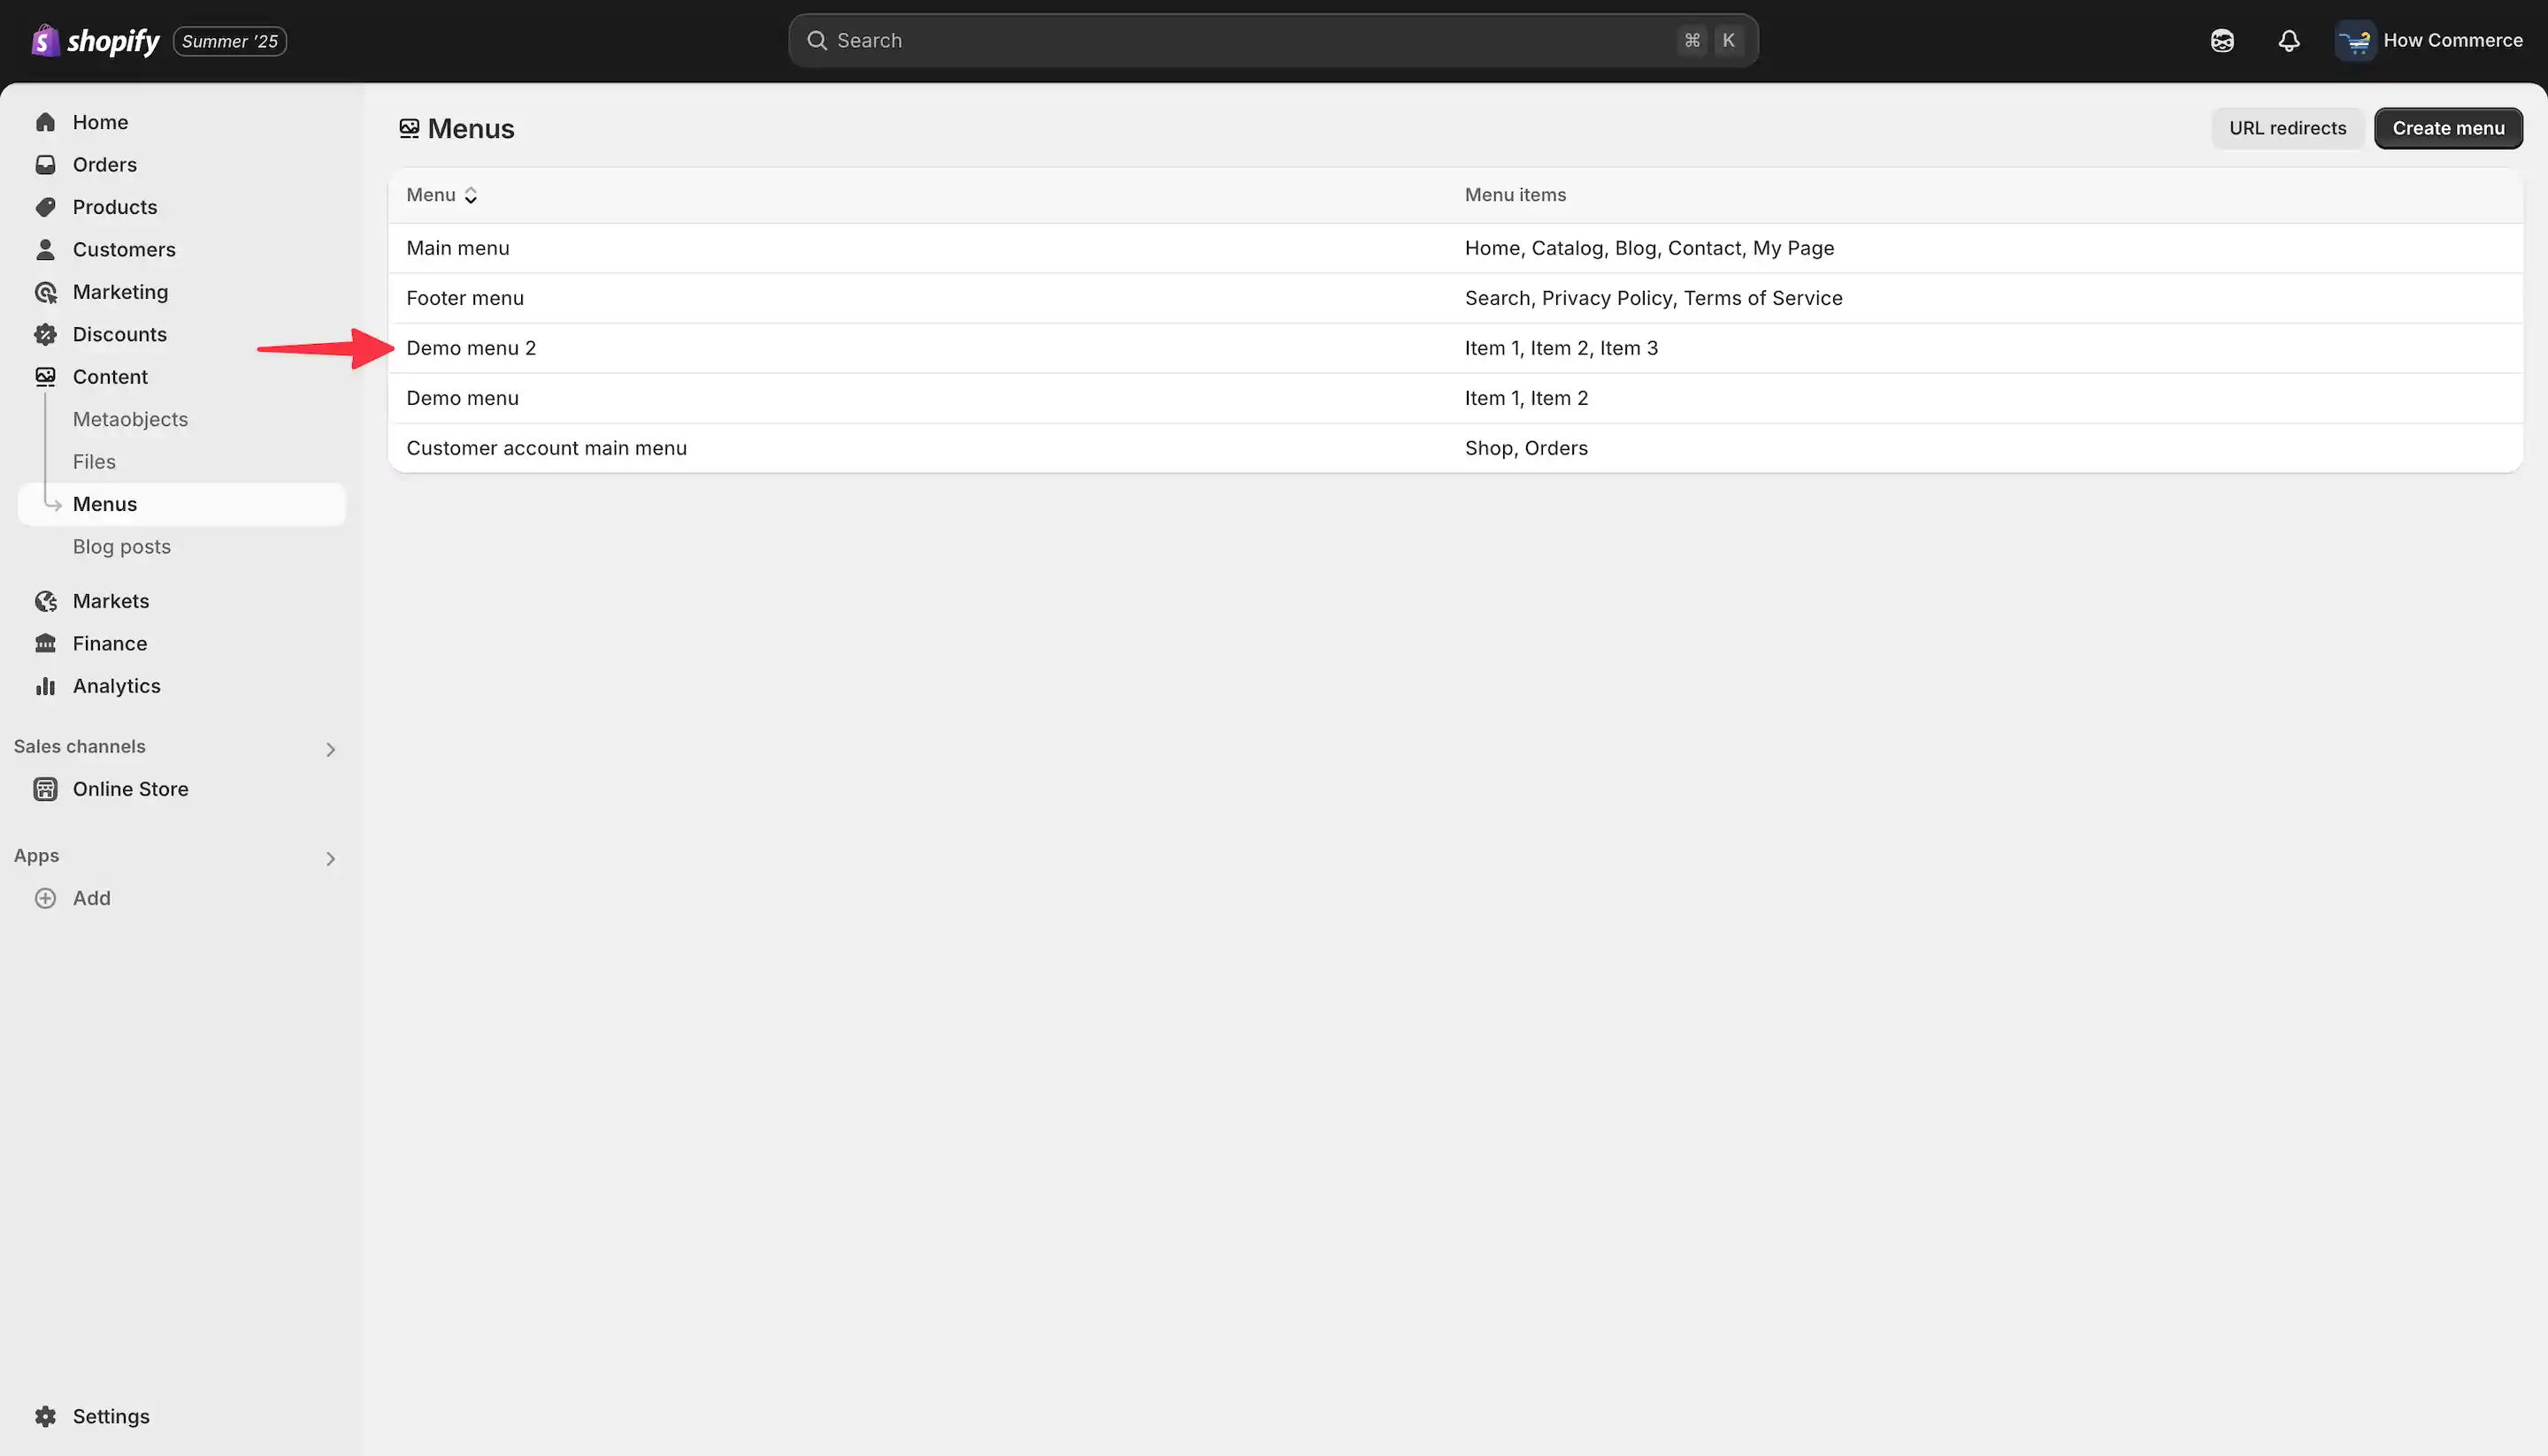Open Finance in sidebar

click(x=182, y=643)
